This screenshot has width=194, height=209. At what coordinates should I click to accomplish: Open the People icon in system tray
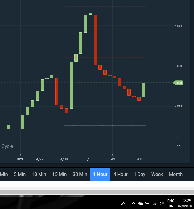[123, 203]
